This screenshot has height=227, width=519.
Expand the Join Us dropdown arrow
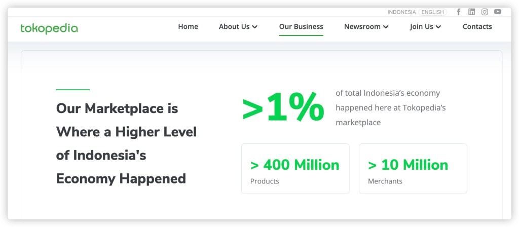(438, 27)
